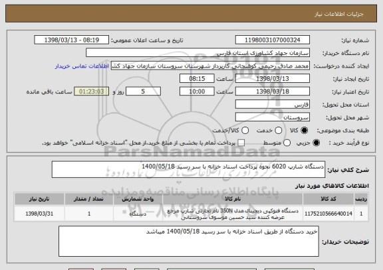The image size is (383, 270).
Task: Click buyer organization name field
Action: coord(197,53)
